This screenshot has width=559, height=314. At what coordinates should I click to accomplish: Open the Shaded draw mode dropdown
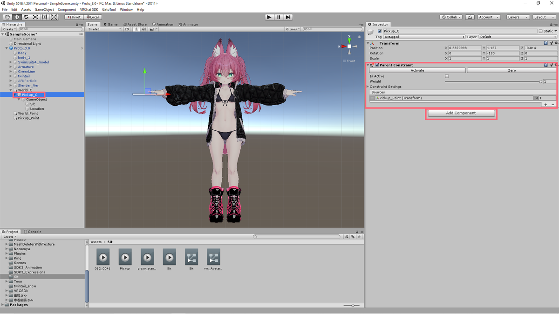(x=104, y=29)
